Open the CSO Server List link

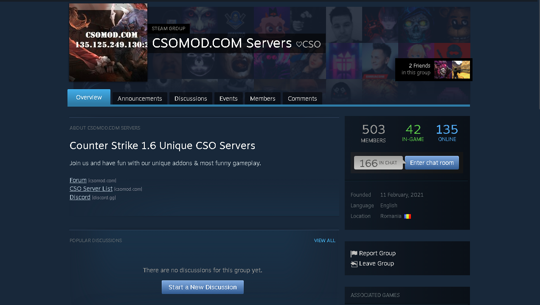91,189
